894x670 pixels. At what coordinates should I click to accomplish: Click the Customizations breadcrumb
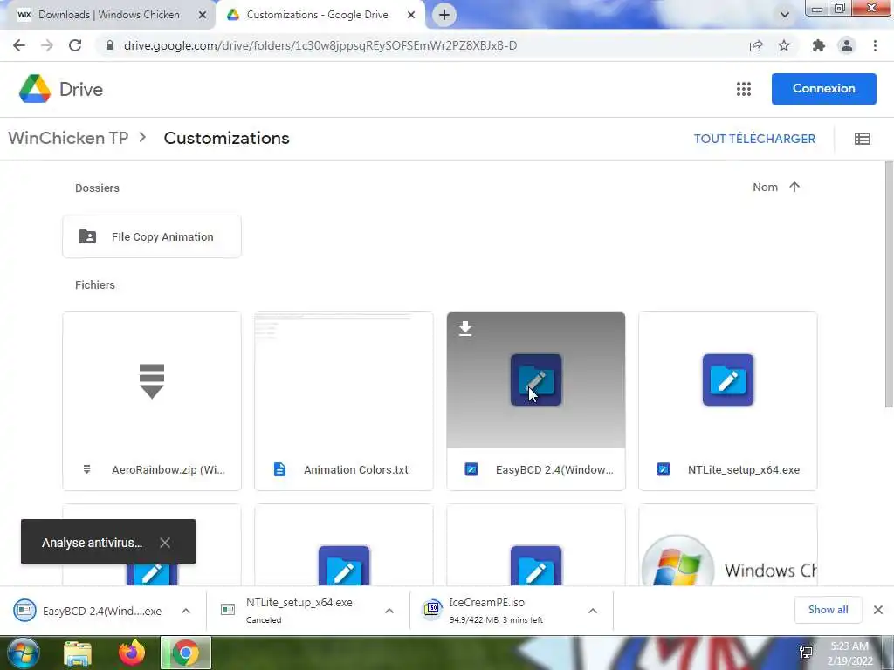(226, 138)
